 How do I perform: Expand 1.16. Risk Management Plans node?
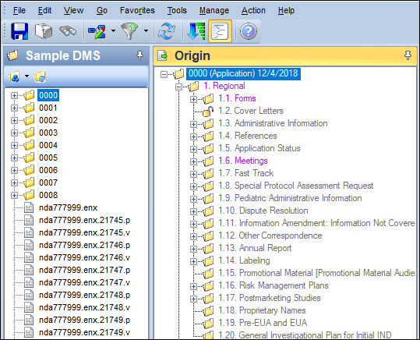(x=193, y=286)
